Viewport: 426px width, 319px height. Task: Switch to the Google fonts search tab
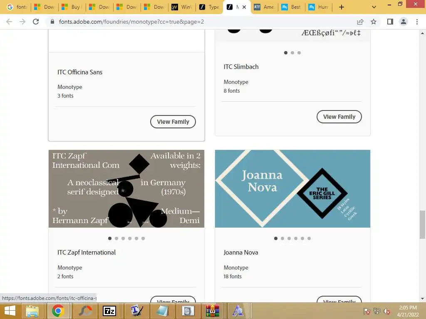17,7
